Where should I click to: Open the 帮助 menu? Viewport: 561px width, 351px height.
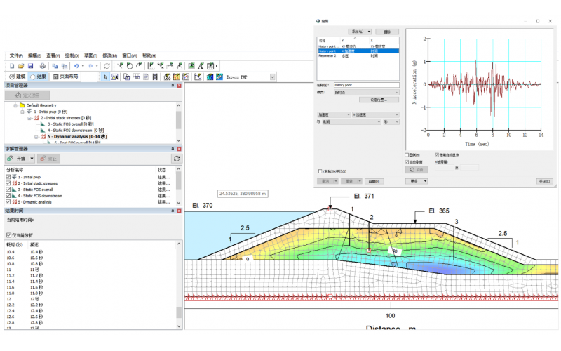click(149, 55)
